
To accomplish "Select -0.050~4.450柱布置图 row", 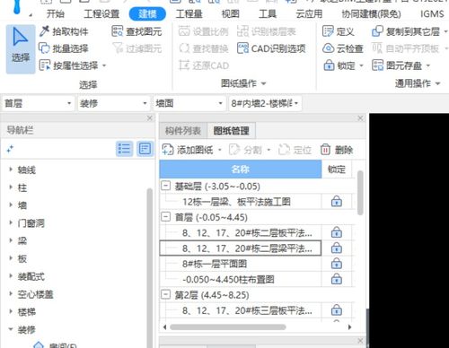I will [x=241, y=279].
